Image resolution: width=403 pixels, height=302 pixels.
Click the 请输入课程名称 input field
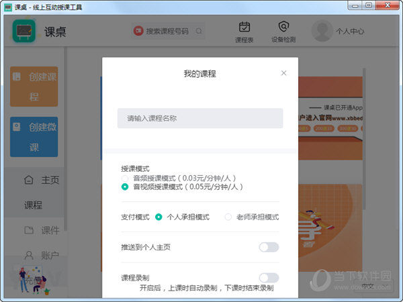tap(200, 118)
